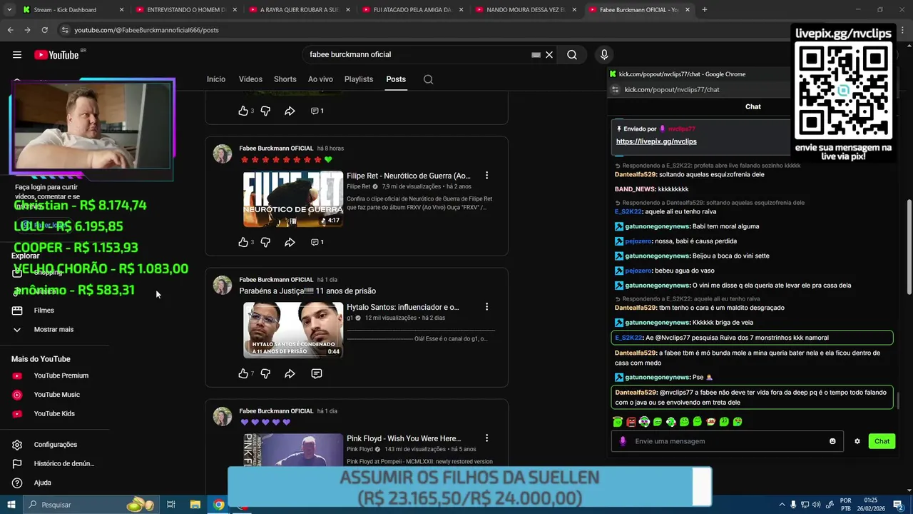
Task: Open comments on the Filipe Ret post
Action: [x=317, y=242]
